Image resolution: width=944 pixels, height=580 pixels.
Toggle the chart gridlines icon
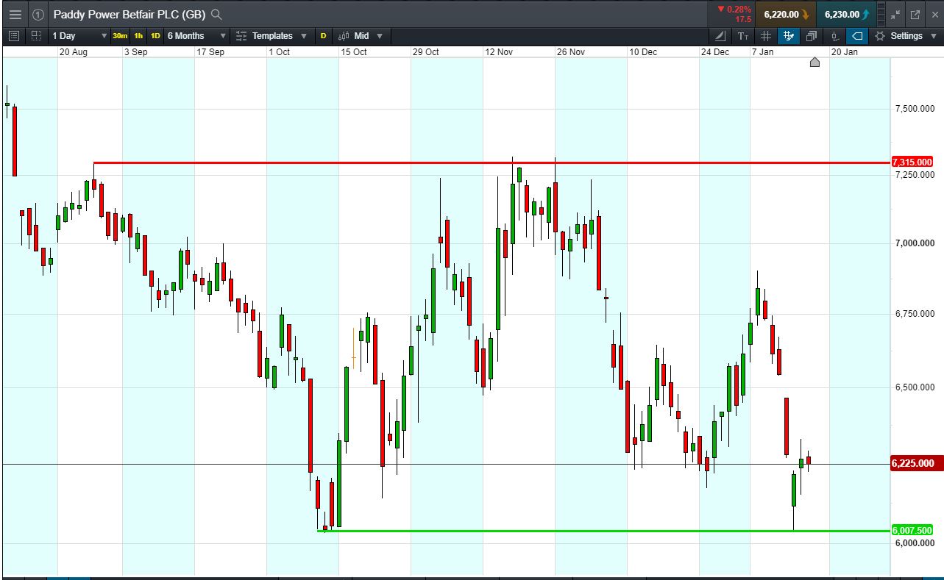[766, 35]
